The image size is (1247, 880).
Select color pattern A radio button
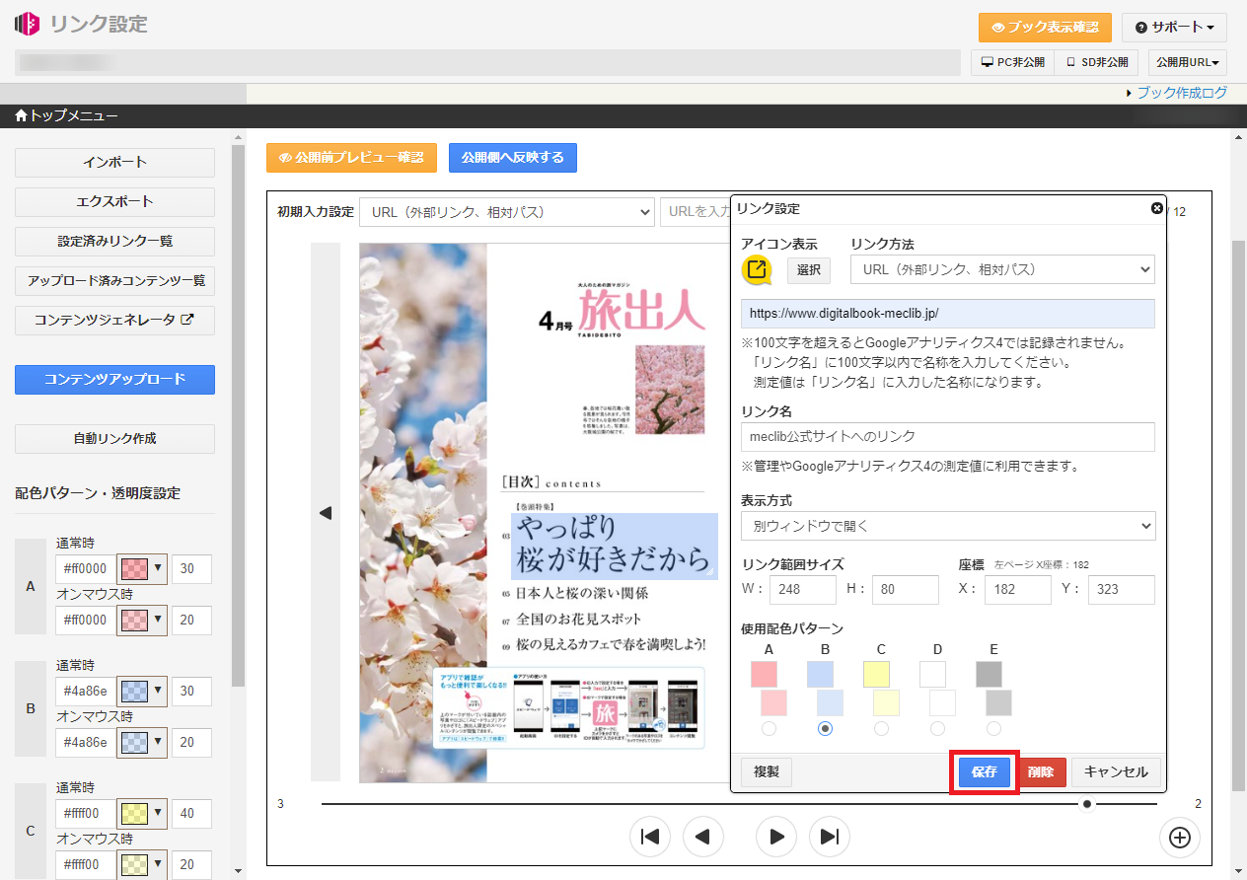tap(769, 728)
